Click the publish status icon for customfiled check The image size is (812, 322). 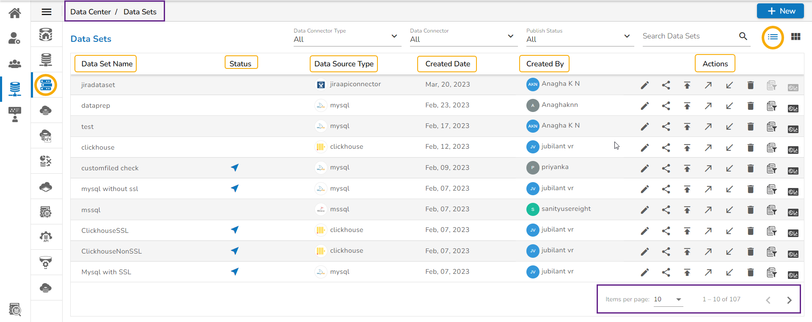pyautogui.click(x=235, y=168)
